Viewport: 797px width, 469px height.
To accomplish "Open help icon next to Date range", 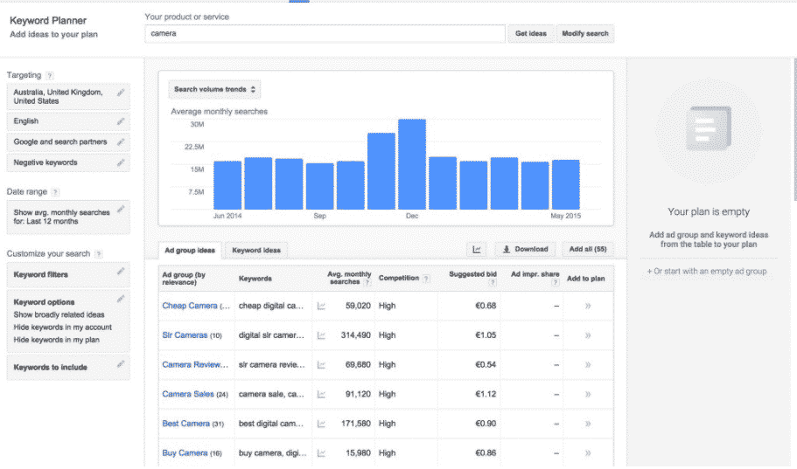I will coord(55,192).
